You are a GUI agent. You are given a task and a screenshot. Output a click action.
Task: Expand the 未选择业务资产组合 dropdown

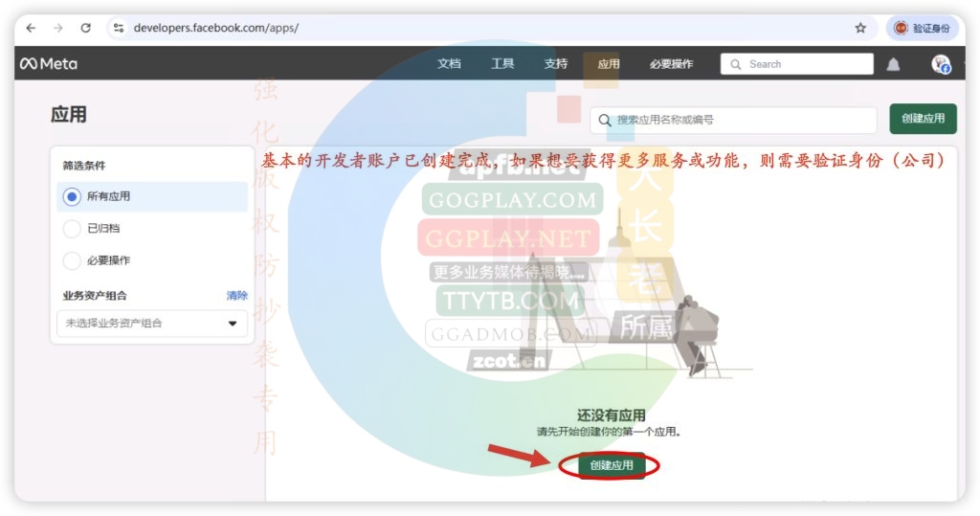coord(152,324)
